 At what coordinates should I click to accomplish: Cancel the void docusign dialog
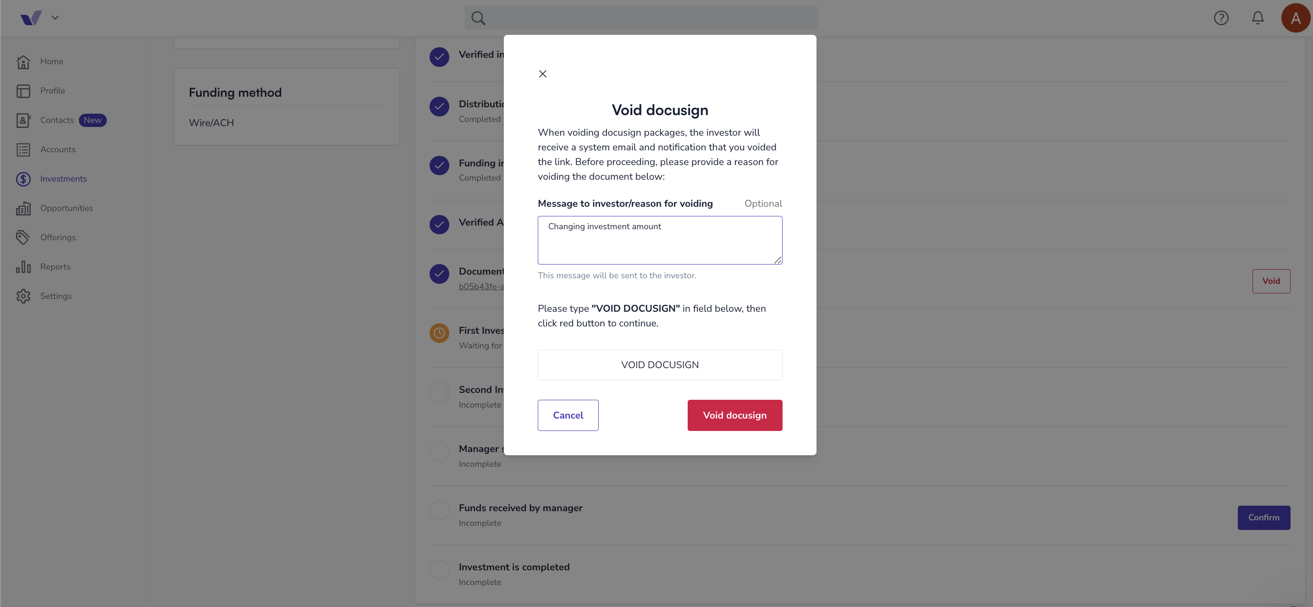[568, 415]
